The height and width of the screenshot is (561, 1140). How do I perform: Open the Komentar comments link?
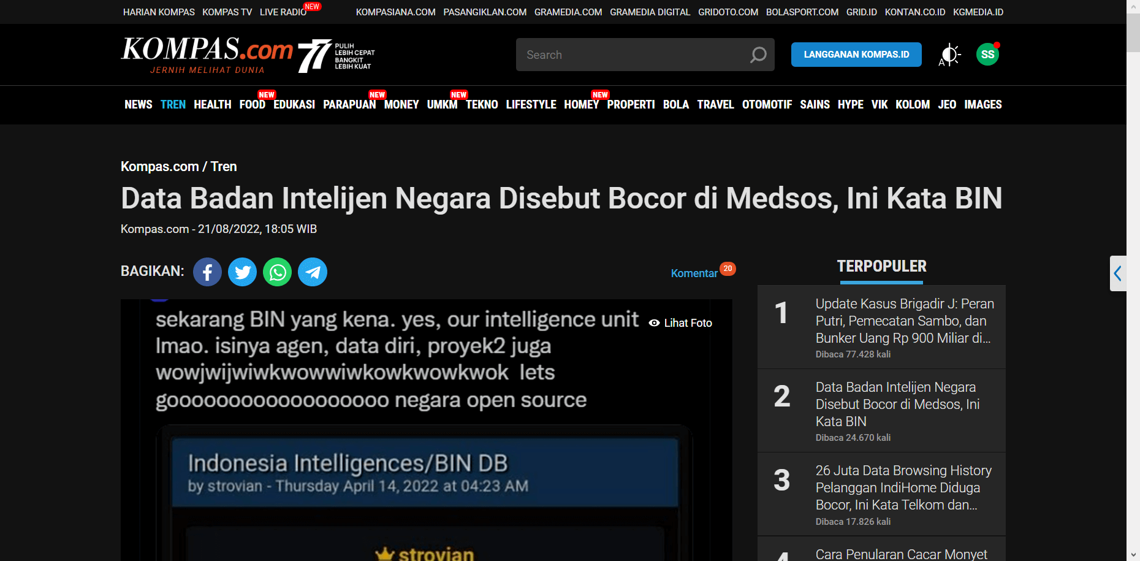(x=694, y=273)
